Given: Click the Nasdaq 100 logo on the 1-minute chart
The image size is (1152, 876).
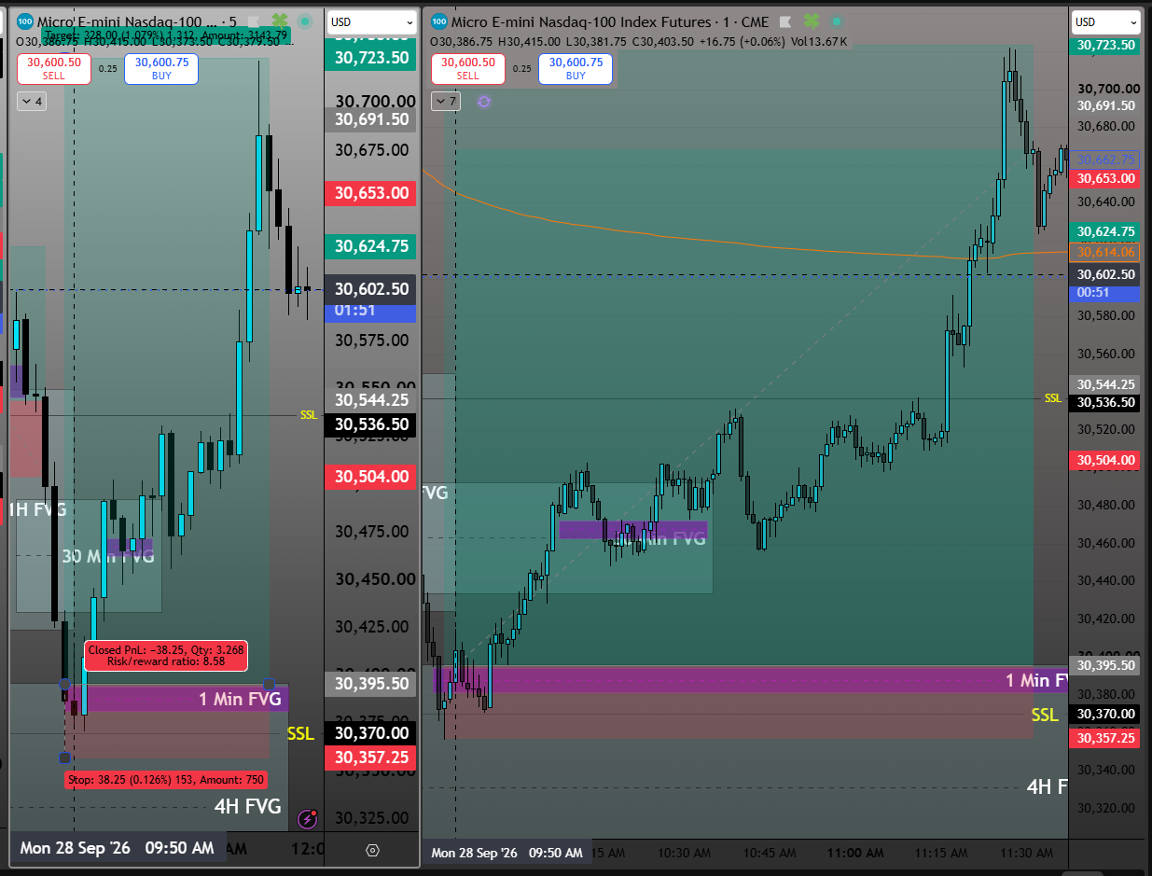Looking at the screenshot, I should click(x=439, y=21).
